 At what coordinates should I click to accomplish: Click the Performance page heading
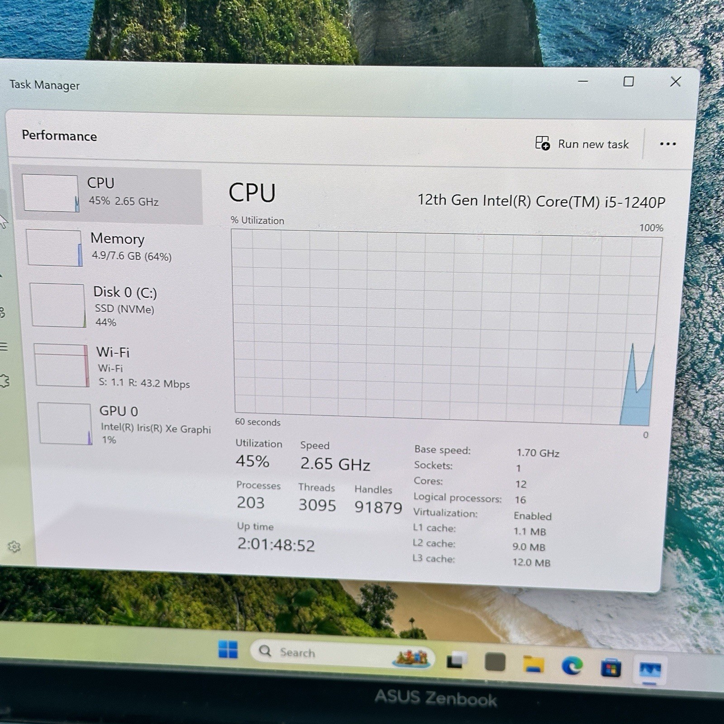[59, 136]
